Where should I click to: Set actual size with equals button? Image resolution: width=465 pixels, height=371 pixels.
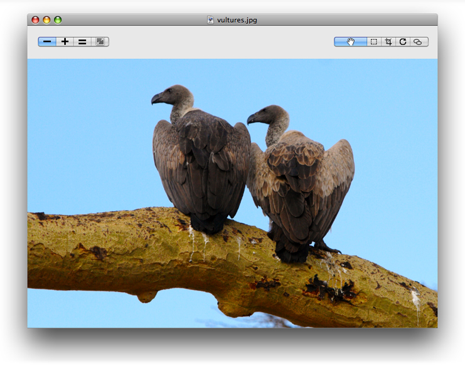(82, 42)
